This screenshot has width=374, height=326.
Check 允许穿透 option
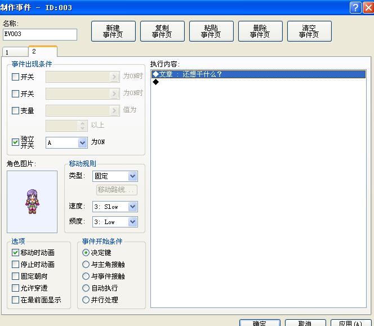15,288
